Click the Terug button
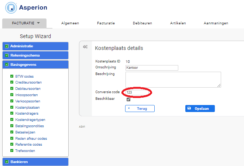 click(140, 108)
